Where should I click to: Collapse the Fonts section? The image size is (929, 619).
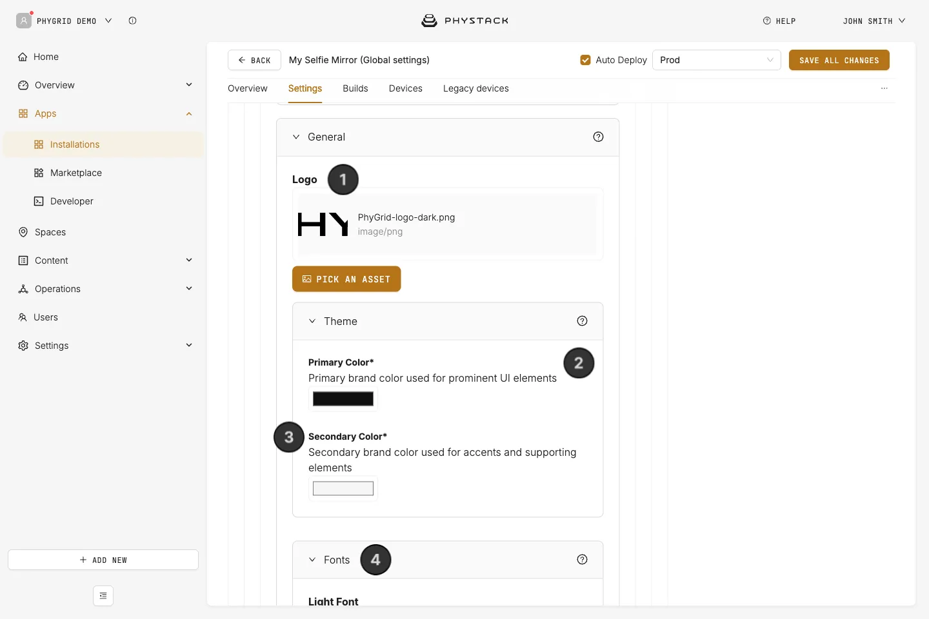pyautogui.click(x=312, y=560)
